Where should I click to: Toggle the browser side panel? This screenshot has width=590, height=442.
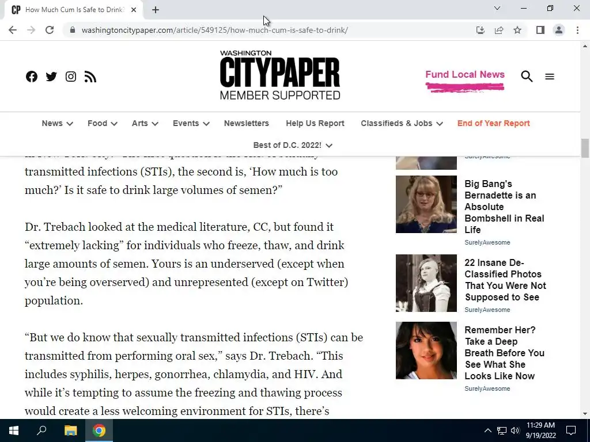coord(540,30)
